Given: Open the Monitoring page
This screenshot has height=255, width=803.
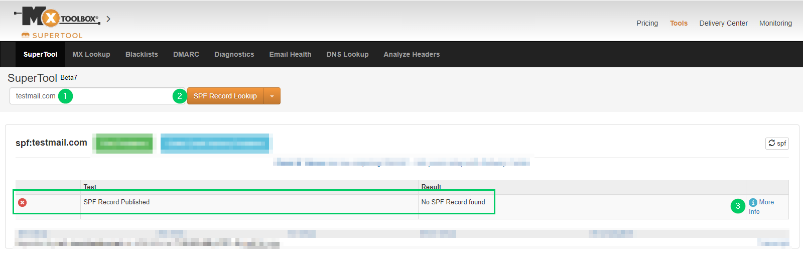Looking at the screenshot, I should coord(775,23).
